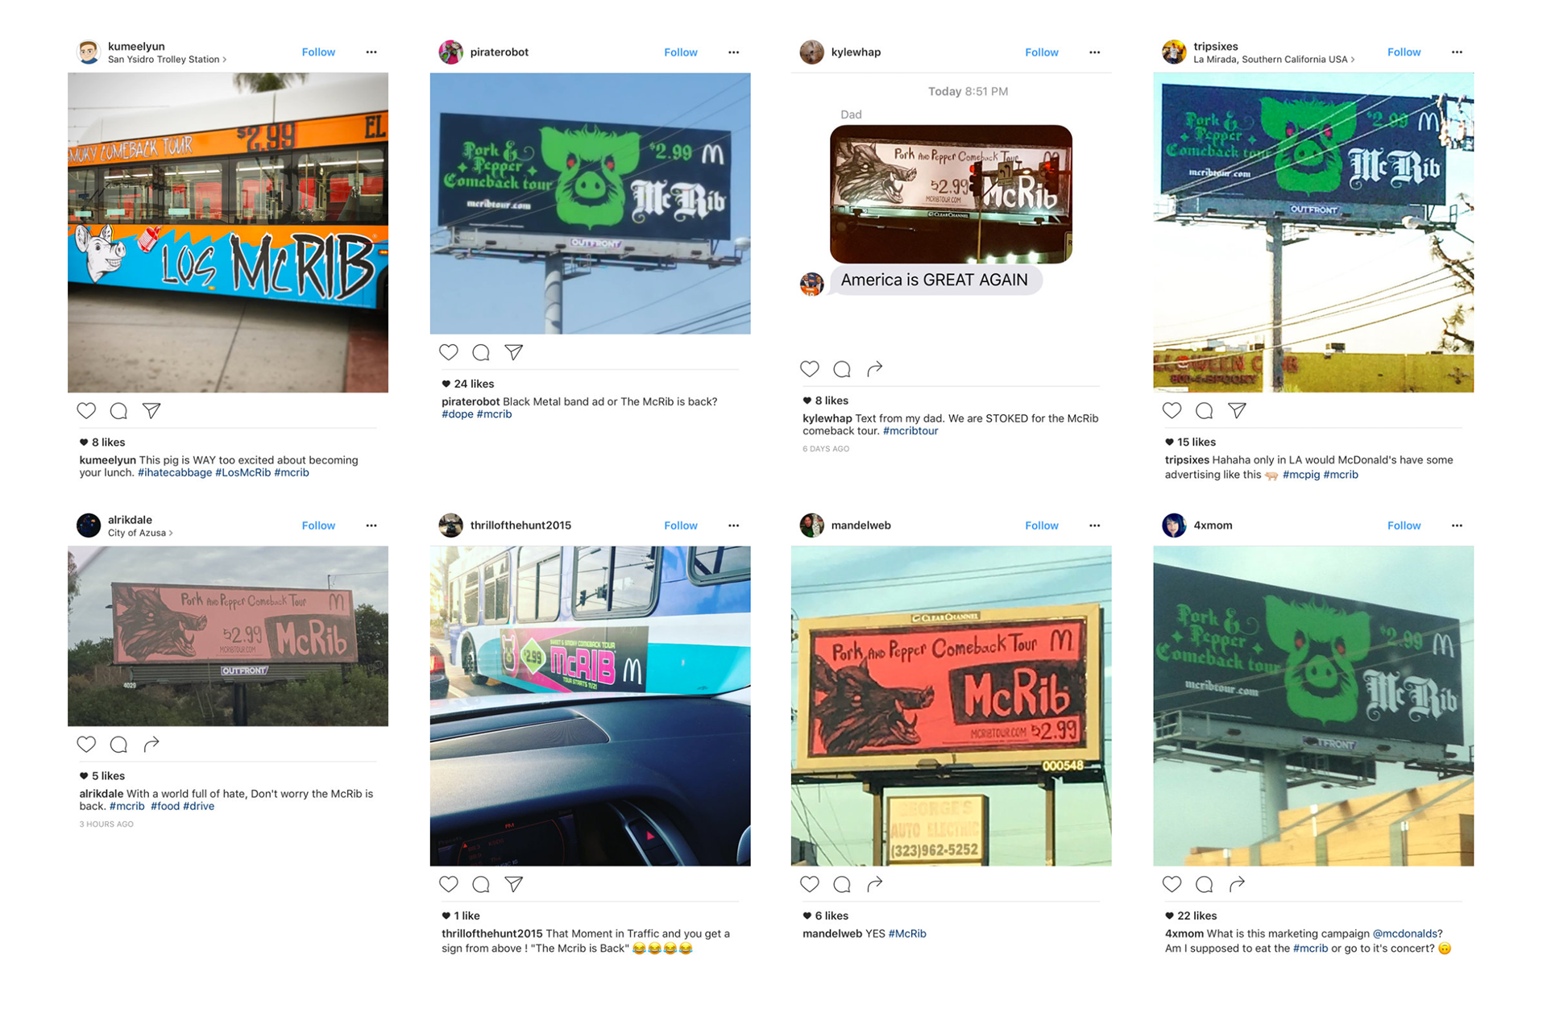This screenshot has width=1547, height=1009.
Task: Comment on thrillofthehunt2015's bus photo
Action: tap(481, 884)
